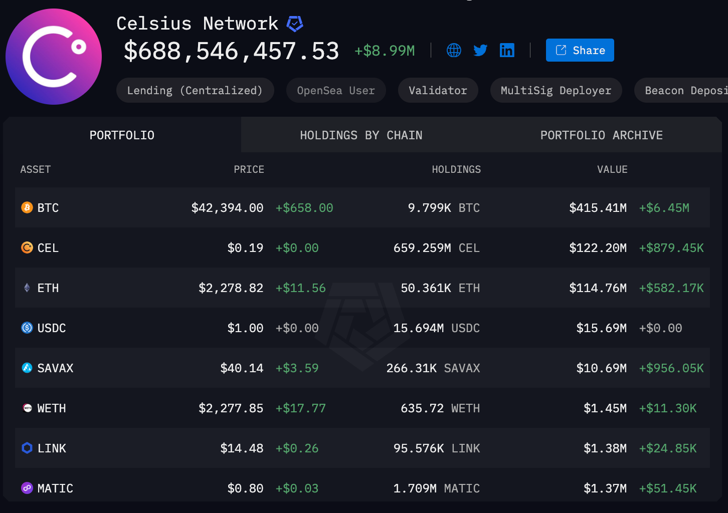Click CEL value $122.20M
Image resolution: width=728 pixels, height=513 pixels.
click(598, 247)
